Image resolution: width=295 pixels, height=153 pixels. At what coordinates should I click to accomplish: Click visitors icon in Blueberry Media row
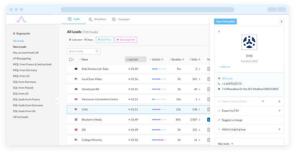click(x=199, y=119)
